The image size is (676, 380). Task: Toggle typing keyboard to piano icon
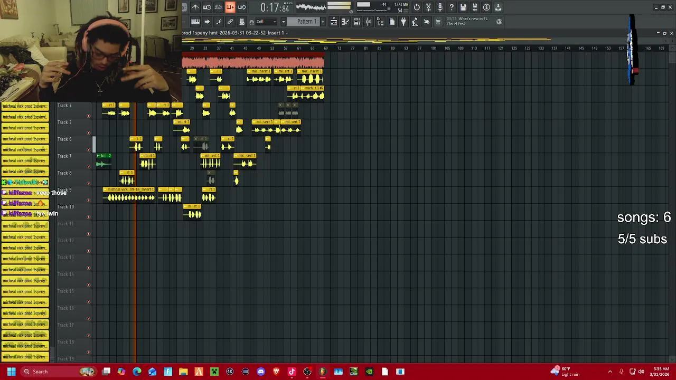point(195,22)
